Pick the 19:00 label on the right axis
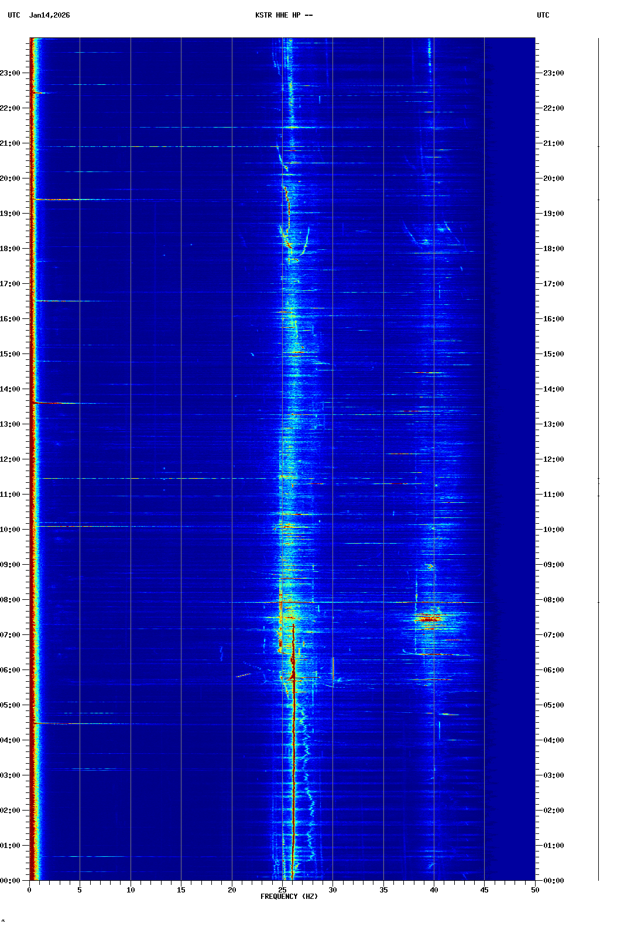Viewport: 624px width, 927px height. click(x=553, y=214)
